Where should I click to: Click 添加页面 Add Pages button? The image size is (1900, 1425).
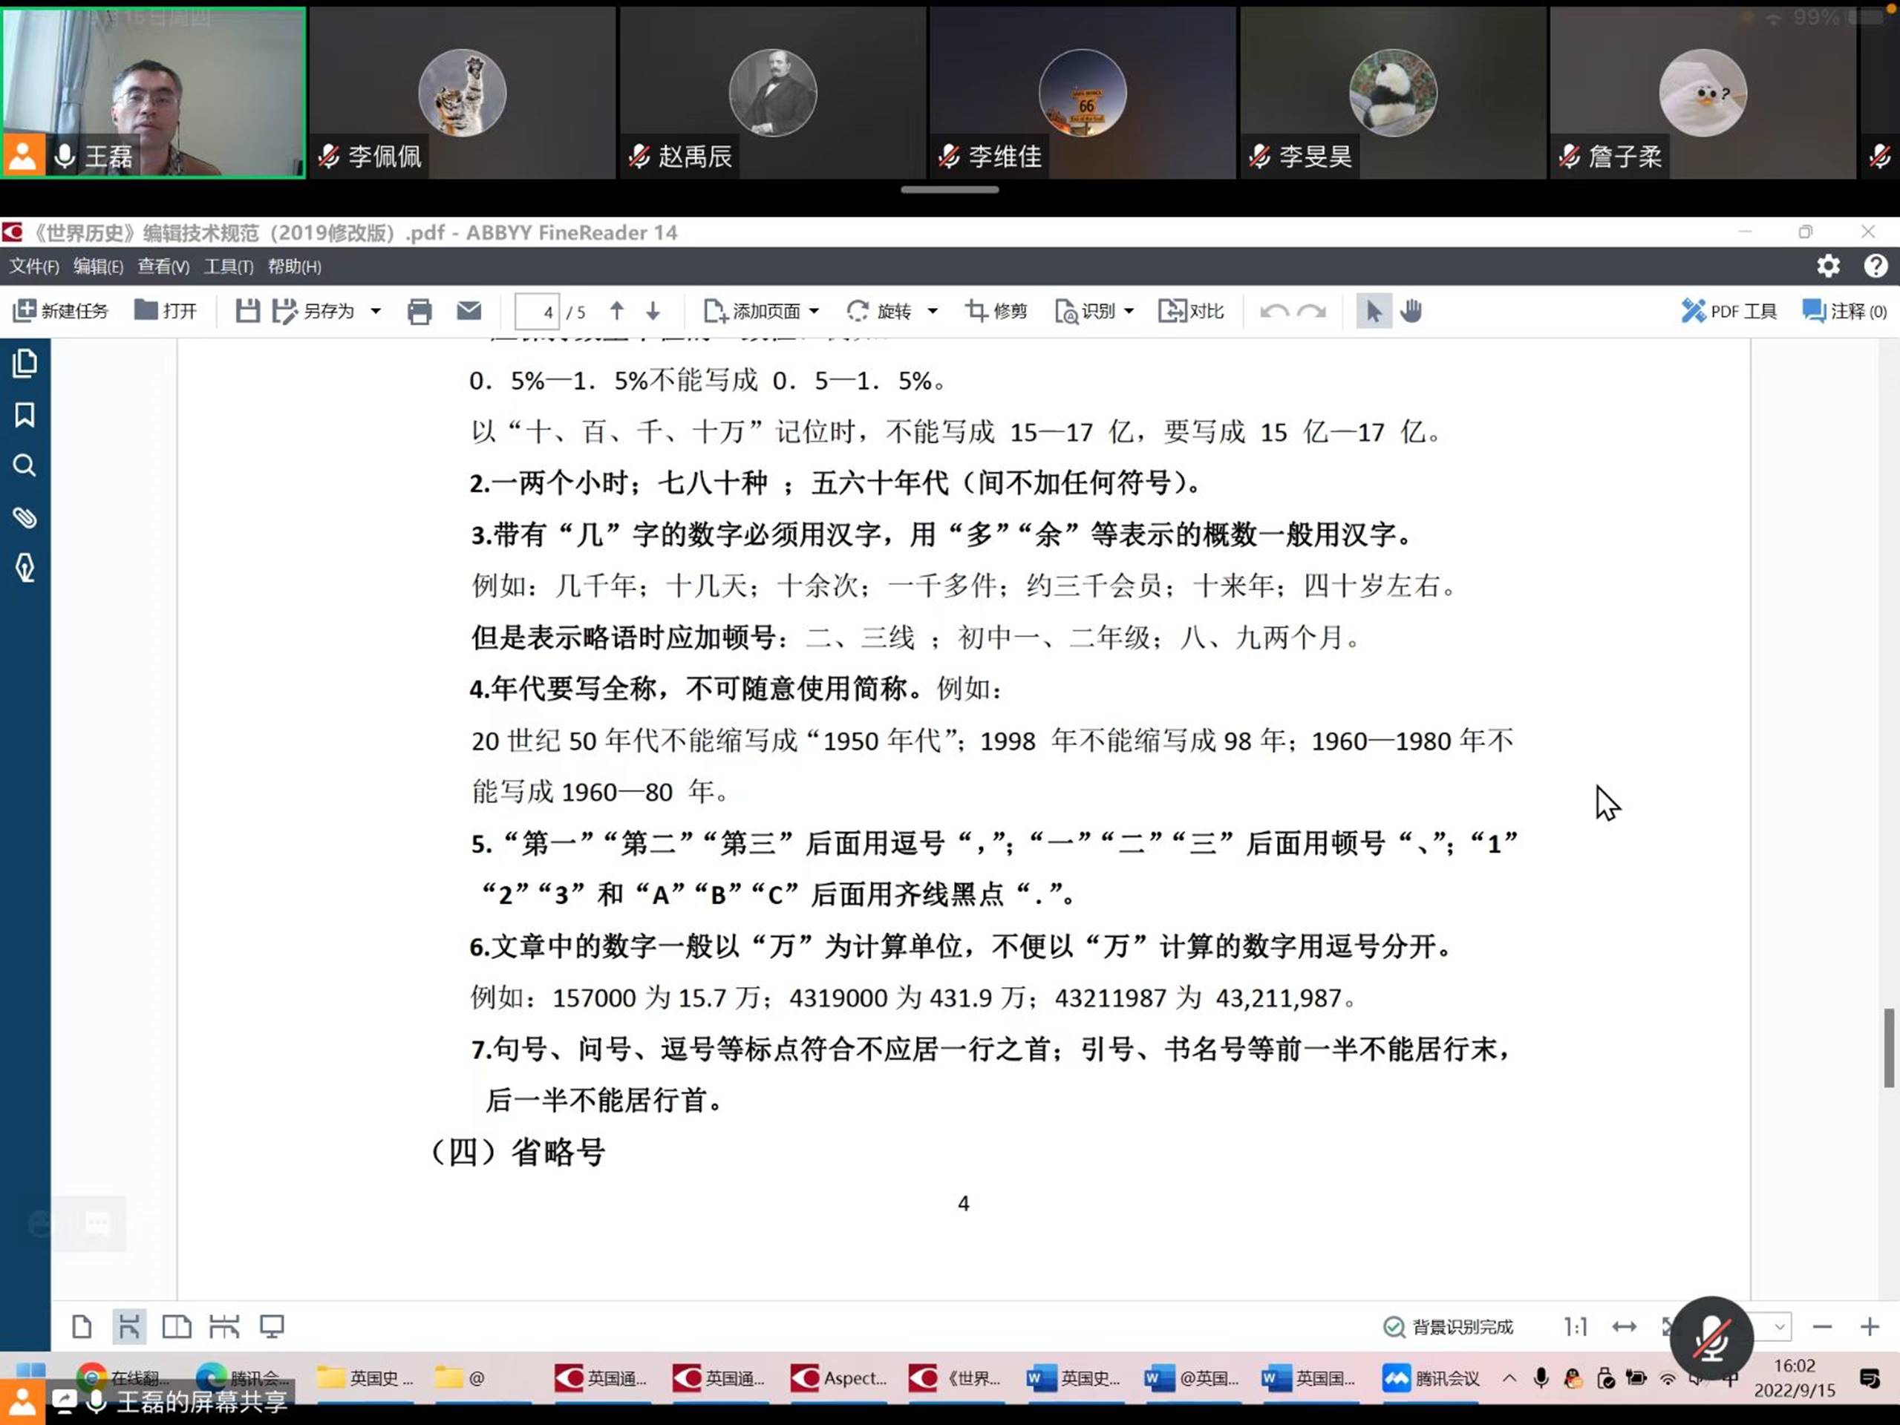pos(752,311)
